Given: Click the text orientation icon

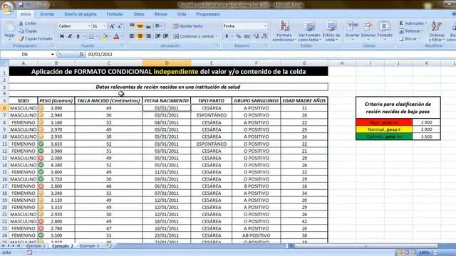Looking at the screenshot, I should (158, 26).
